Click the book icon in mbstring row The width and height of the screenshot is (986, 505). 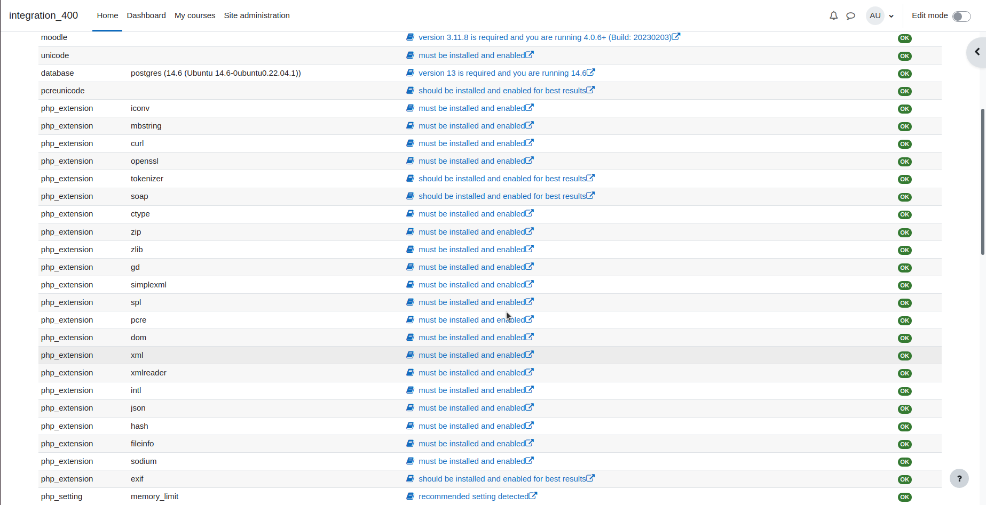coord(410,125)
